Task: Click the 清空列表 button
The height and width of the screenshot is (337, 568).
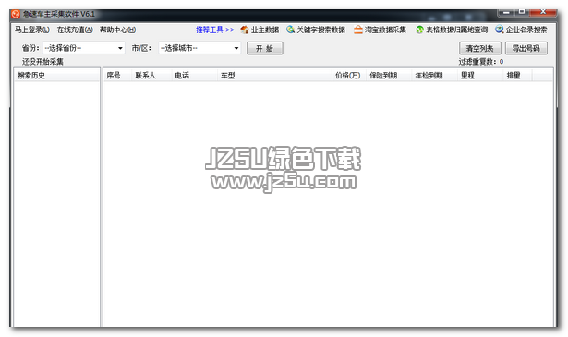Action: coord(480,48)
